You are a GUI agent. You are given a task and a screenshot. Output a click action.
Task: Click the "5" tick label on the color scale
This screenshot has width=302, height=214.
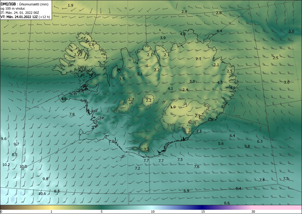click(x=101, y=212)
